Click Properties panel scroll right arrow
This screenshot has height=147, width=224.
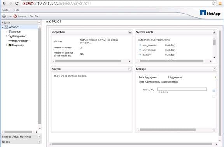click(x=130, y=61)
